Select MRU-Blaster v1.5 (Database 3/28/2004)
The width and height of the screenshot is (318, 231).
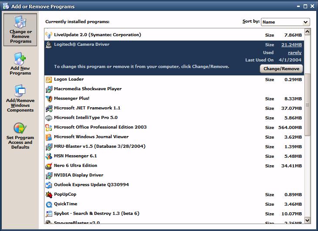click(x=174, y=146)
